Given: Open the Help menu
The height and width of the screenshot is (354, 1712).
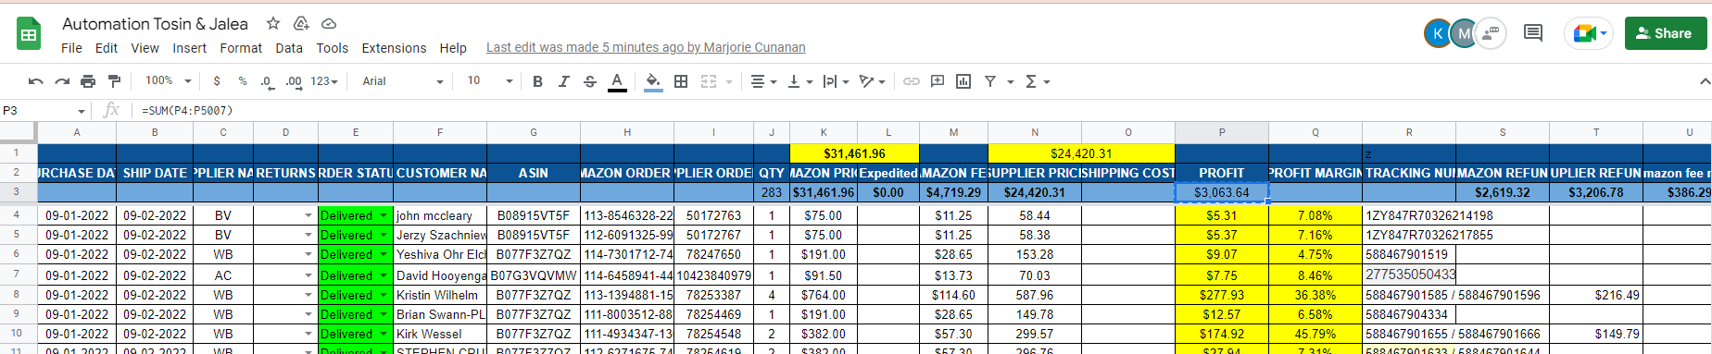Looking at the screenshot, I should (x=453, y=48).
